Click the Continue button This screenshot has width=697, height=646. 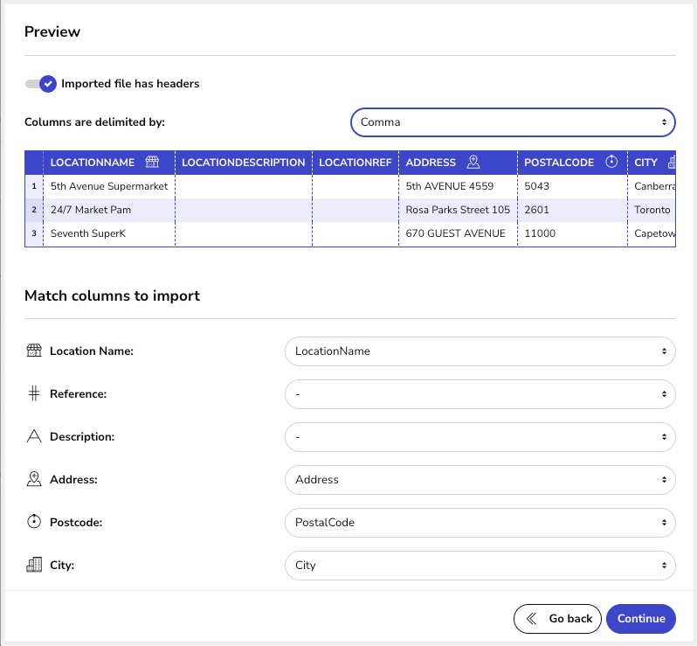[x=641, y=618]
